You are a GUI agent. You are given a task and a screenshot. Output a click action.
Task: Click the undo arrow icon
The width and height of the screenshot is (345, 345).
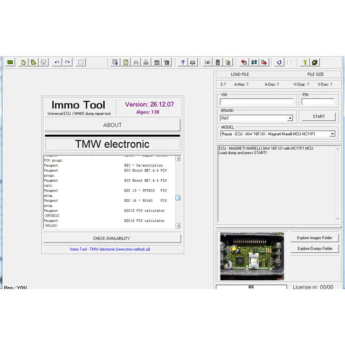point(57,63)
